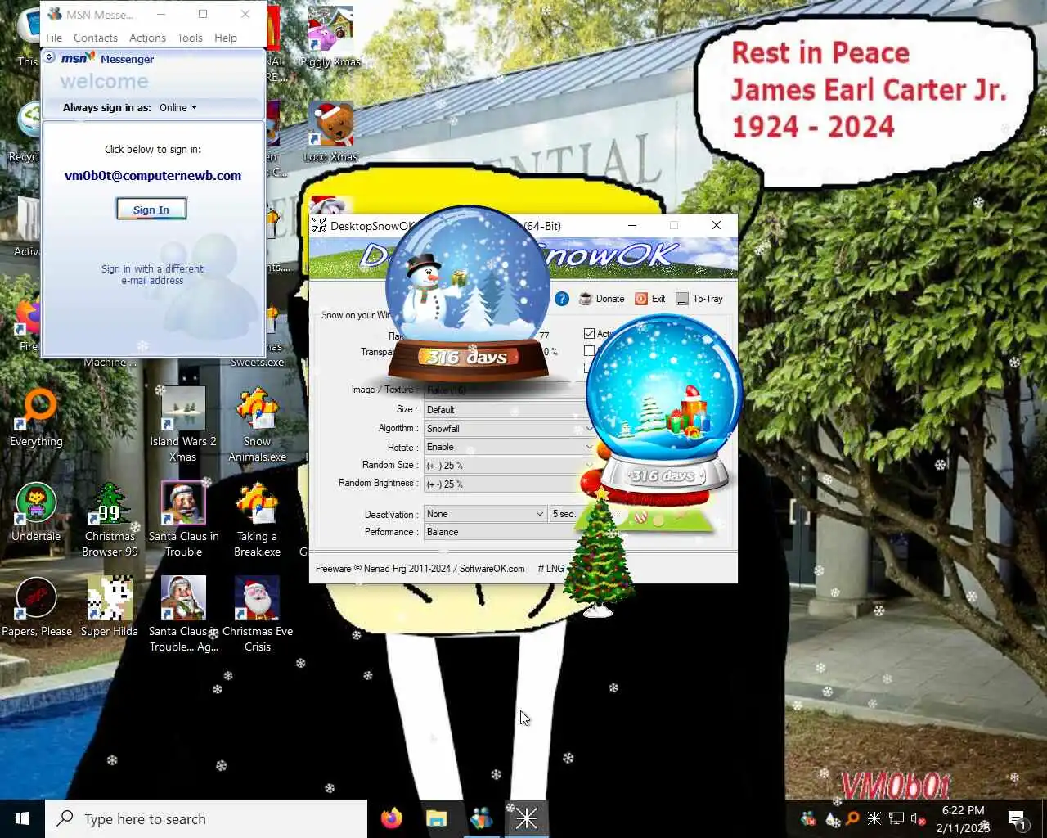Open the Island Wars 2 Xmas shortcut
Viewport: 1047px width, 838px height.
(x=183, y=426)
